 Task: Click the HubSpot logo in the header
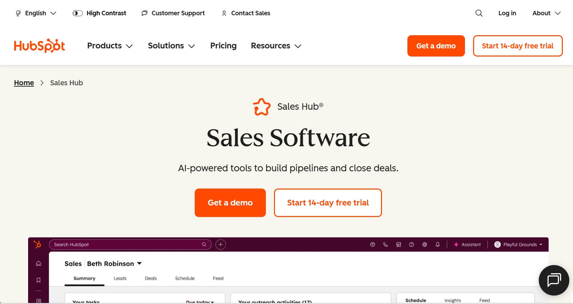point(39,46)
